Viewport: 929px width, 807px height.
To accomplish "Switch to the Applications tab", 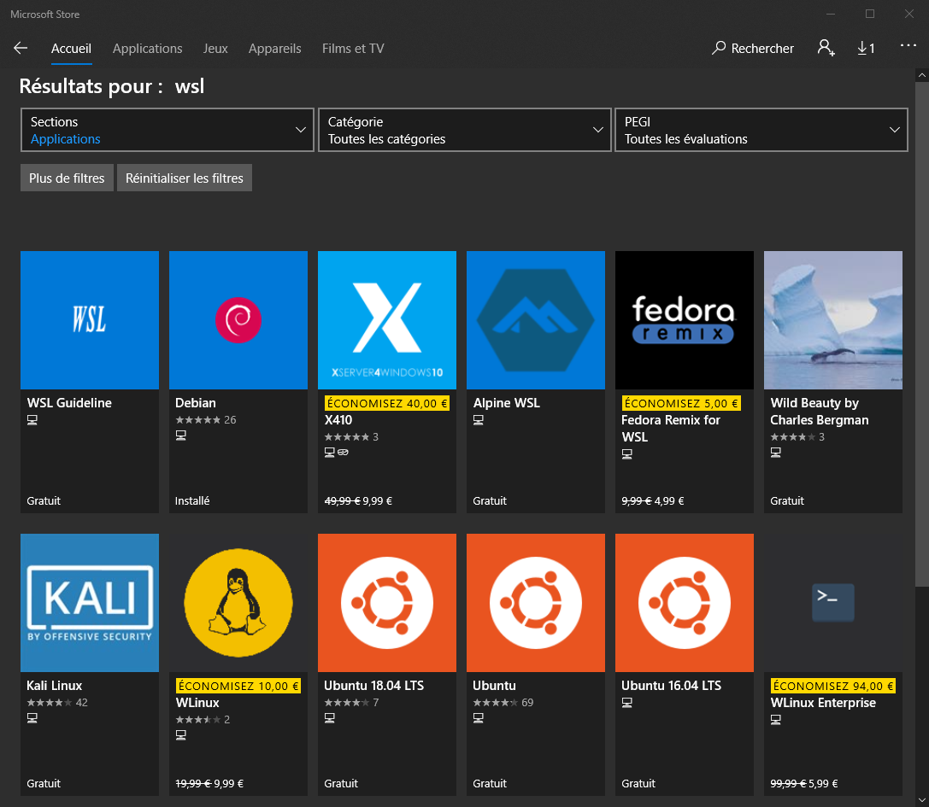I will [148, 49].
